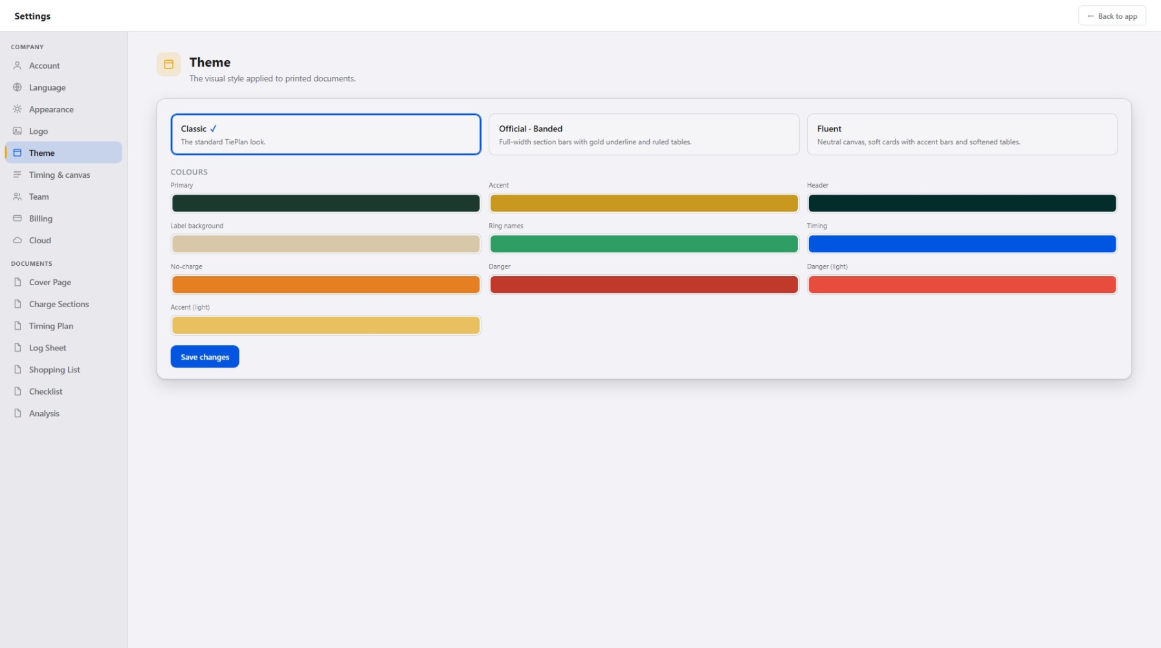Click the Theme sidebar icon
This screenshot has width=1161, height=648.
[17, 153]
